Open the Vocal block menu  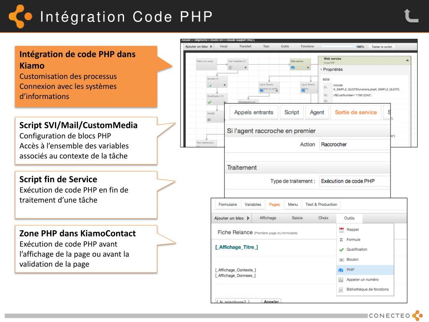tap(224, 47)
